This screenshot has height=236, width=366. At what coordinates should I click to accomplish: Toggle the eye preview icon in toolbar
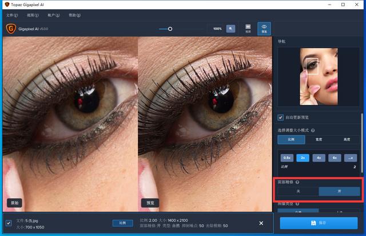point(264,28)
